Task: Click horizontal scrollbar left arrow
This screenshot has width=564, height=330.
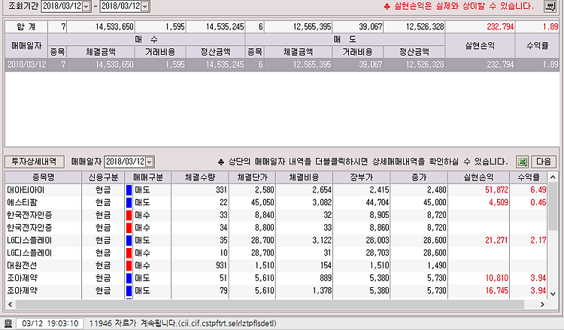Action: click(10, 304)
